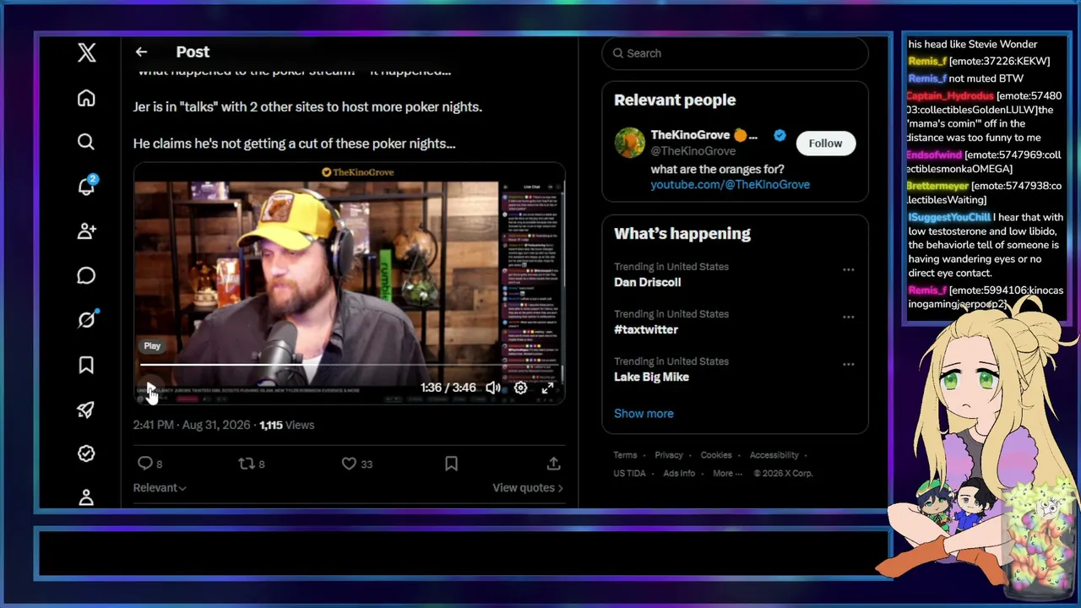Click Captain_Hydrodus username in stream chat
Screen dimensions: 1081x608
click(x=950, y=95)
